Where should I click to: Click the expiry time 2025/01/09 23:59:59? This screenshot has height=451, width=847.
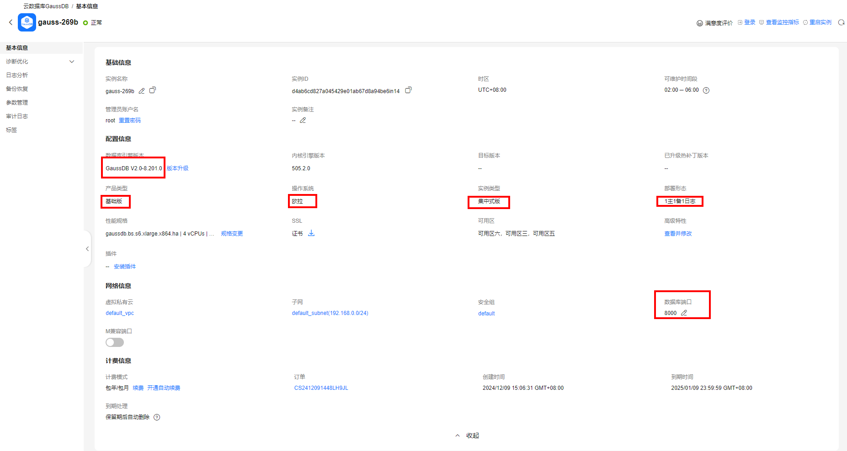coord(712,388)
